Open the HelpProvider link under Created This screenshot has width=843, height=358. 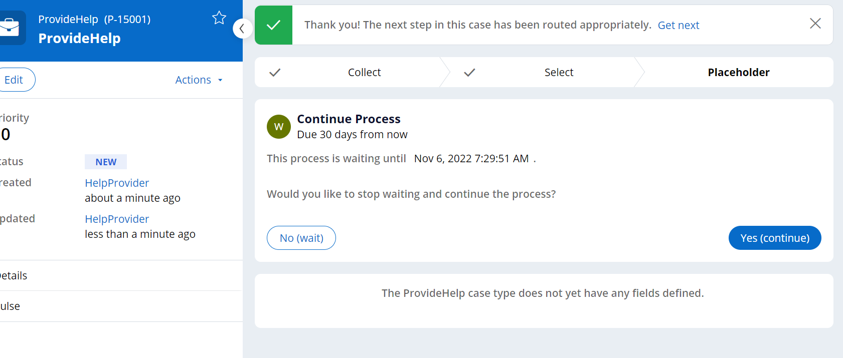coord(117,183)
